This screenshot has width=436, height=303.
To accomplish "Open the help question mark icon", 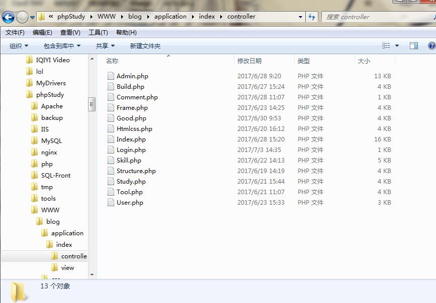I will [431, 46].
